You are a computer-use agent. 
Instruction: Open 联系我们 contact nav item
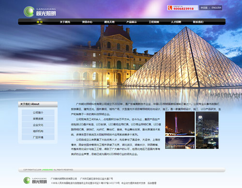pos(198,22)
